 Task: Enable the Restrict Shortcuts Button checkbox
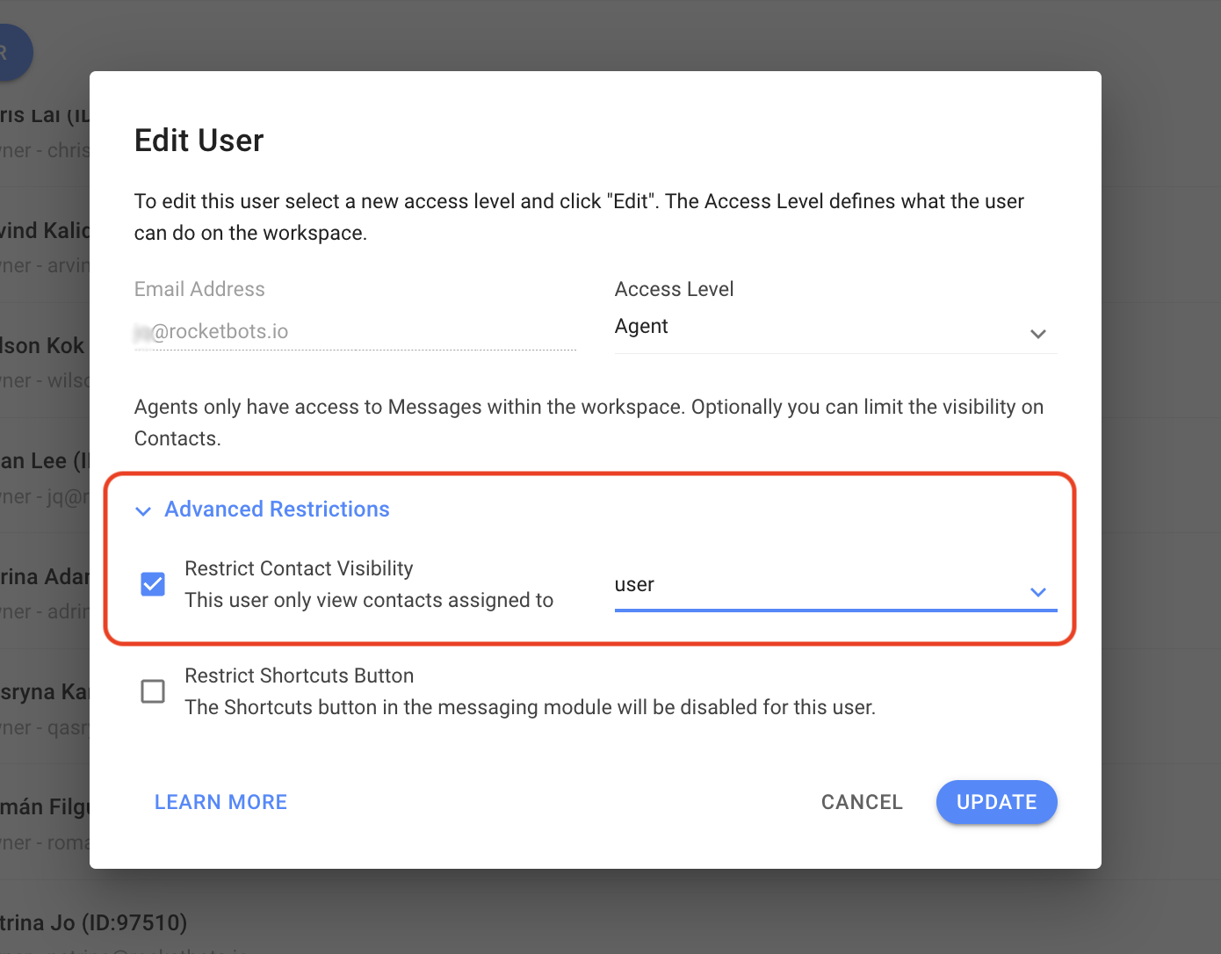[153, 691]
